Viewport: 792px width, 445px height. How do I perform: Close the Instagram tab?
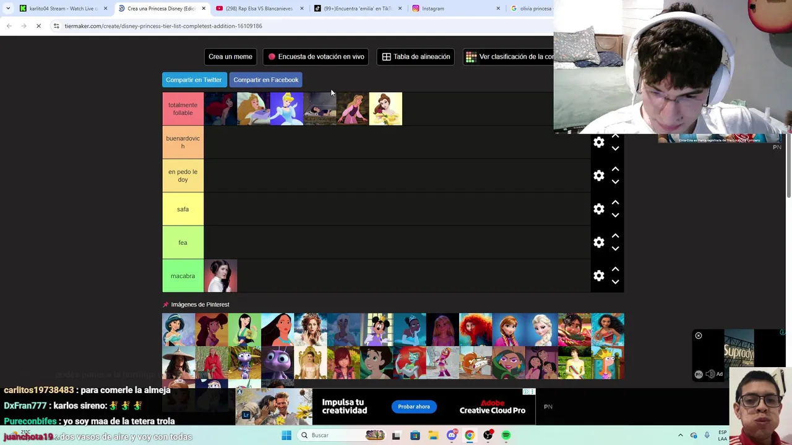coord(498,9)
